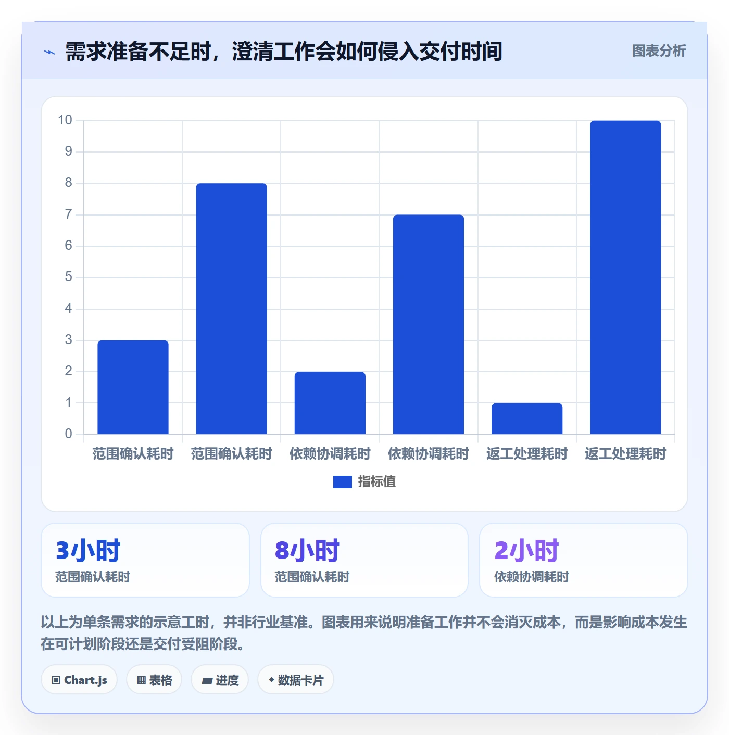729x735 pixels.
Task: Select the 进度 tag chip
Action: [x=220, y=680]
